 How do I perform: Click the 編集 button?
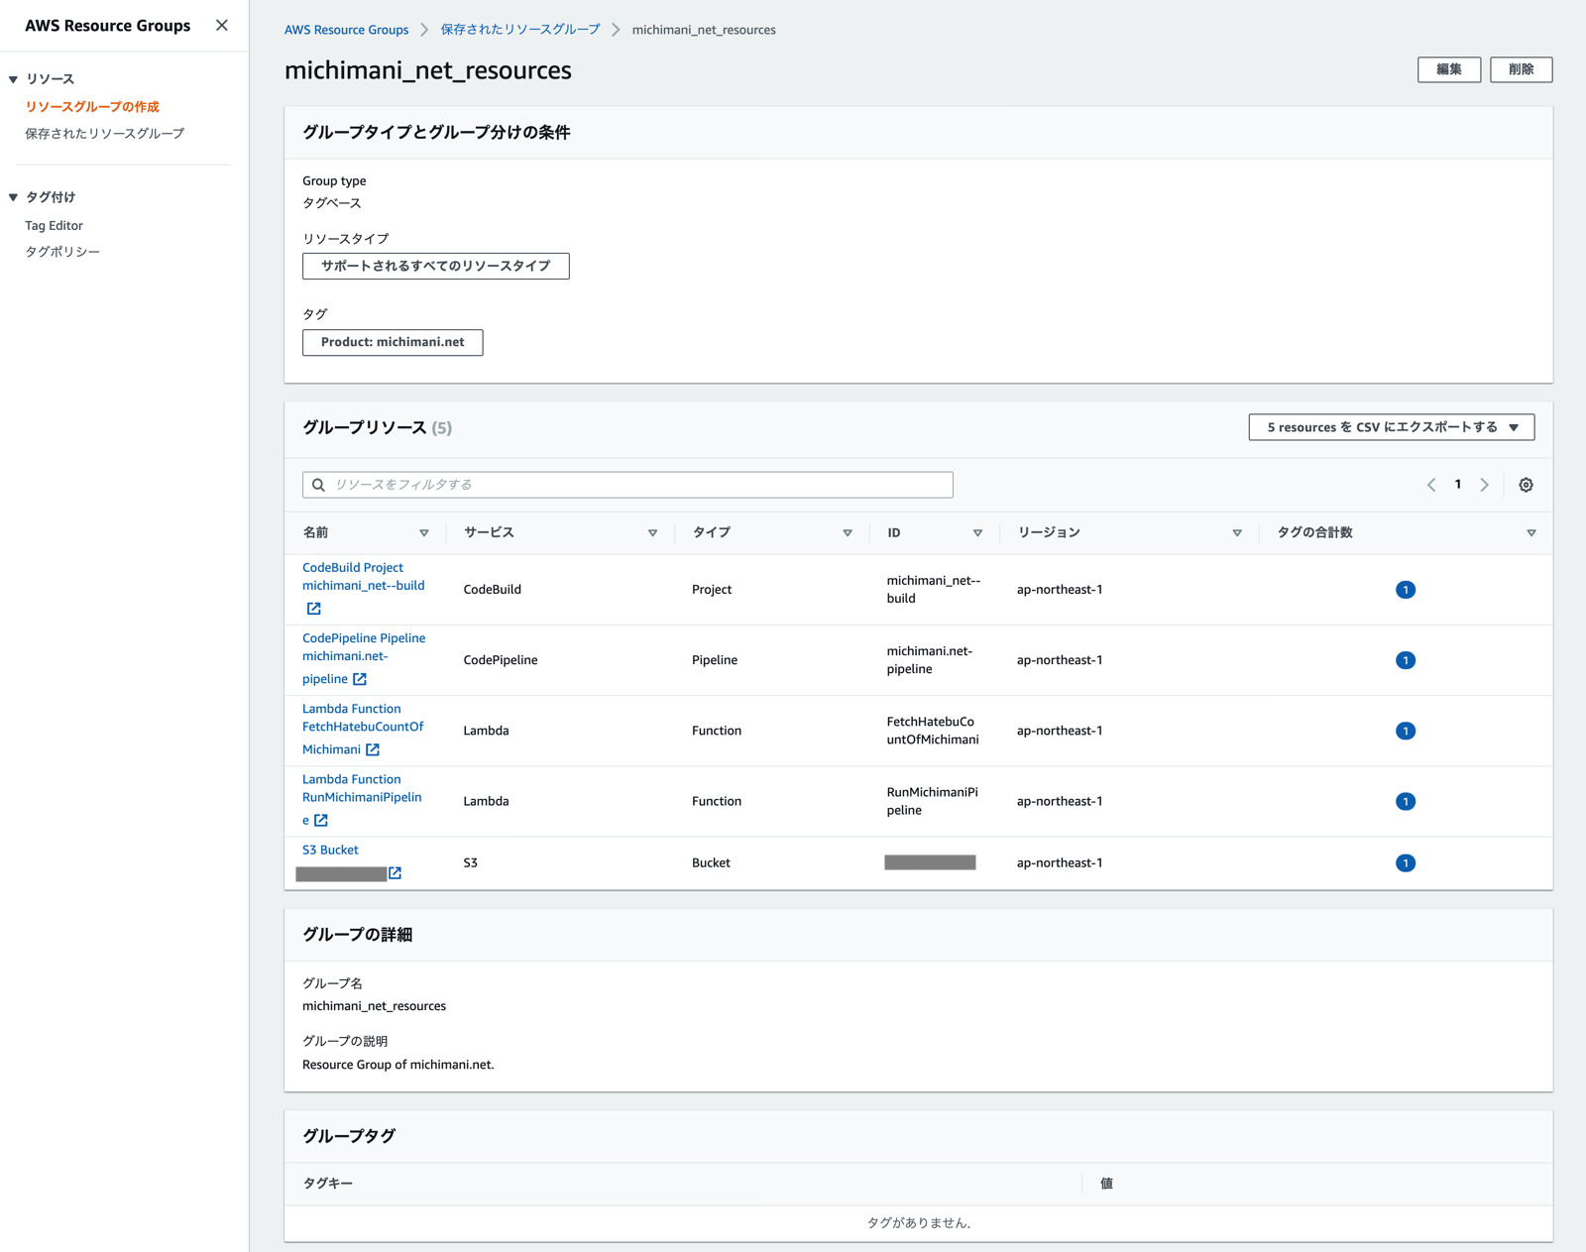click(x=1448, y=69)
